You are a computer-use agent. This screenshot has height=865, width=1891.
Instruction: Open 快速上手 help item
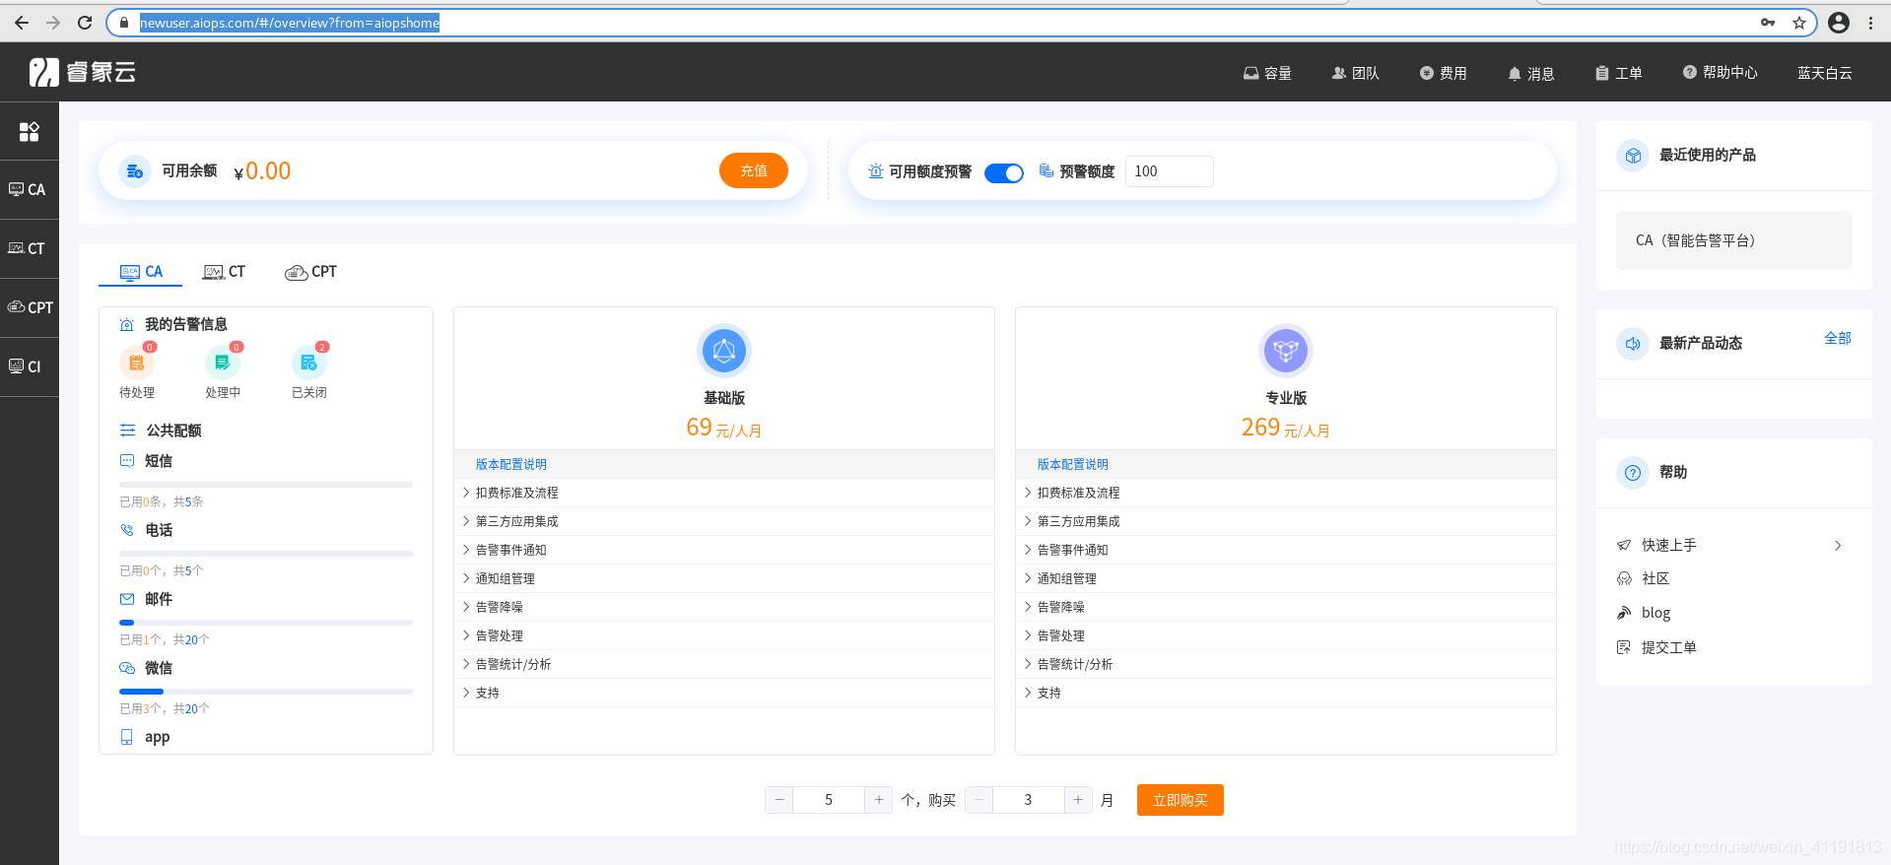(x=1729, y=545)
